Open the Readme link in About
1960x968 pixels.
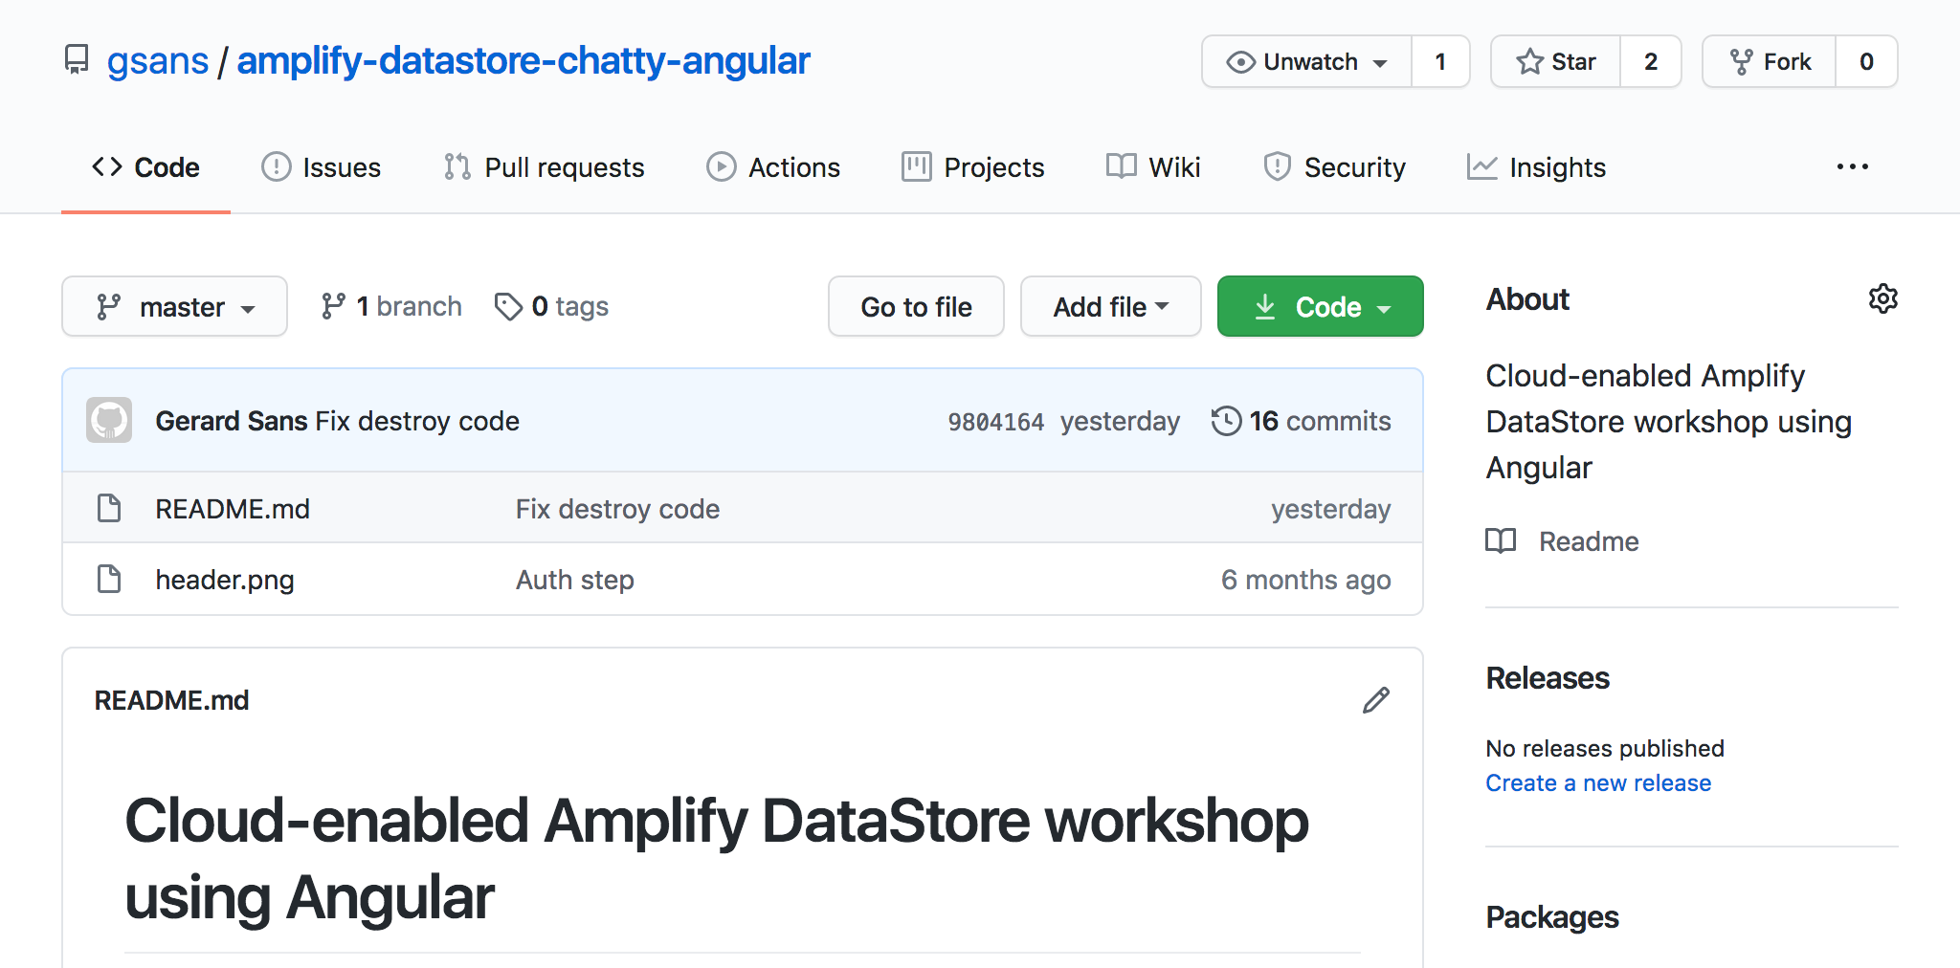[x=1589, y=541]
